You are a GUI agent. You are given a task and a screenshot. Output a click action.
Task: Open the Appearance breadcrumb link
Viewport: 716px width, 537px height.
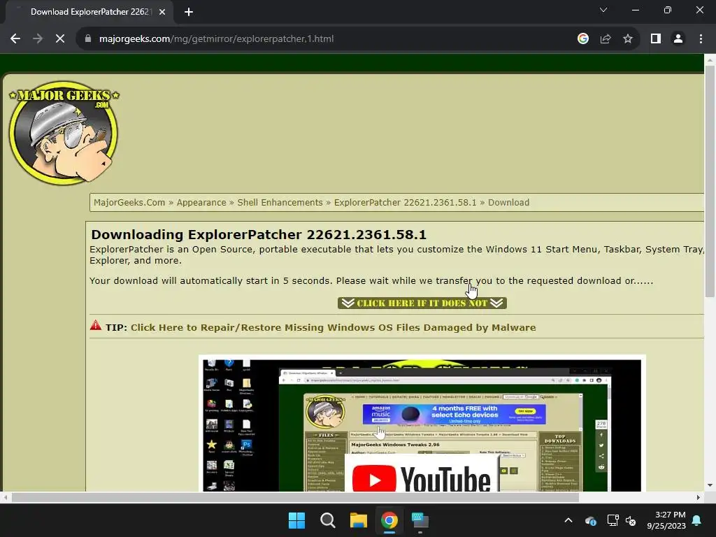click(201, 202)
